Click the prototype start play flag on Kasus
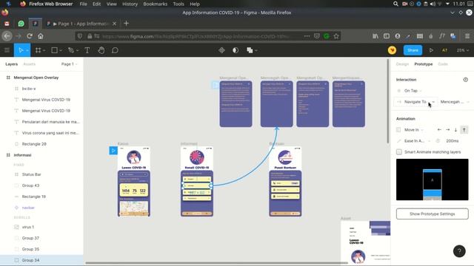 tap(113, 151)
